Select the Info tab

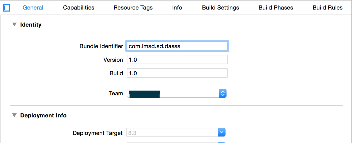[177, 8]
